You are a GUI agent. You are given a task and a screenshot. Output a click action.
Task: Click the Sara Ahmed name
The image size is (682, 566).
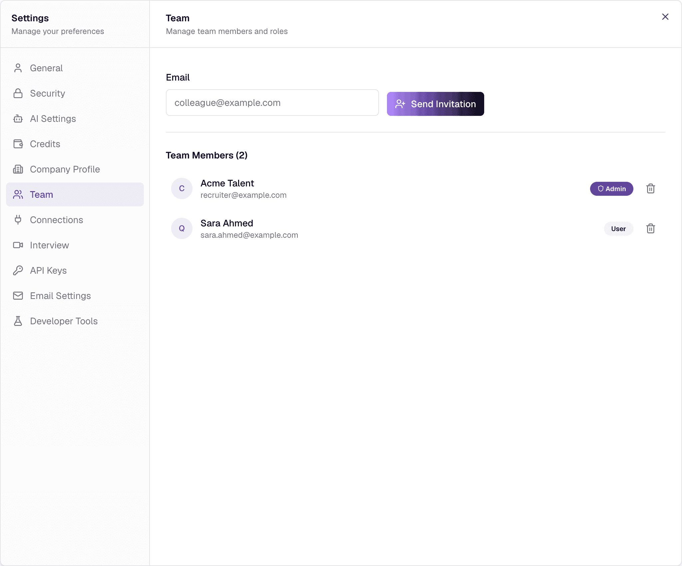pyautogui.click(x=227, y=223)
